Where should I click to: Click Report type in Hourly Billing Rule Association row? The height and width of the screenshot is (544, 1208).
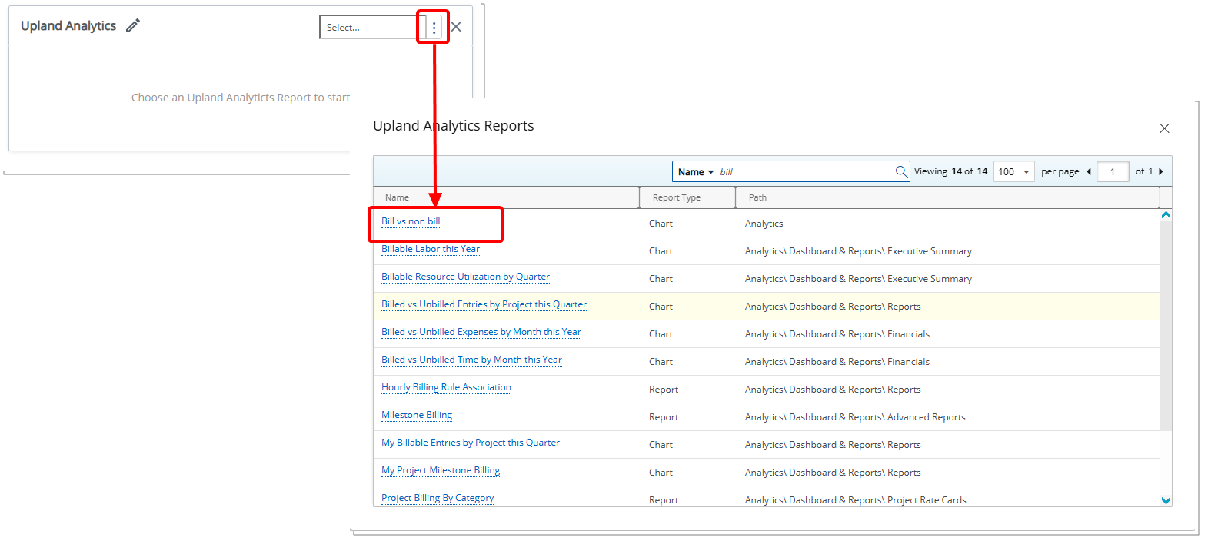pyautogui.click(x=664, y=390)
